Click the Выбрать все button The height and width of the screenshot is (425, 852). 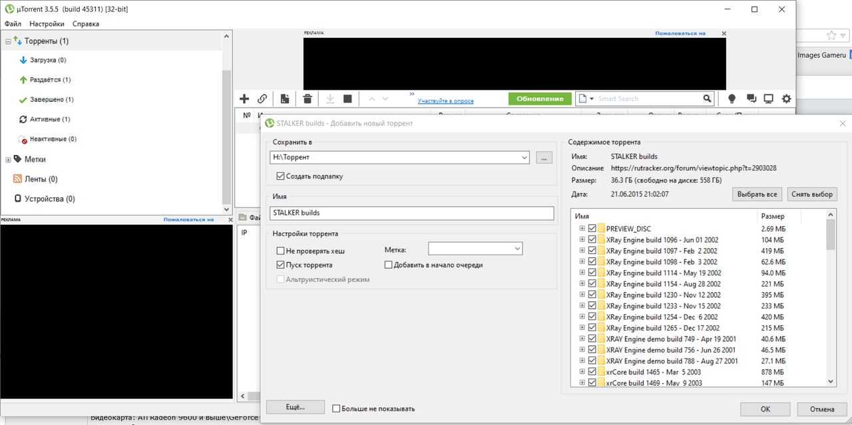(757, 194)
